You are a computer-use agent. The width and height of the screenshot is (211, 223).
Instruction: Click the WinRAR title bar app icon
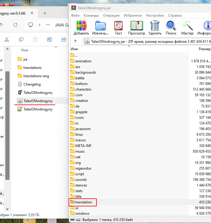74,8
